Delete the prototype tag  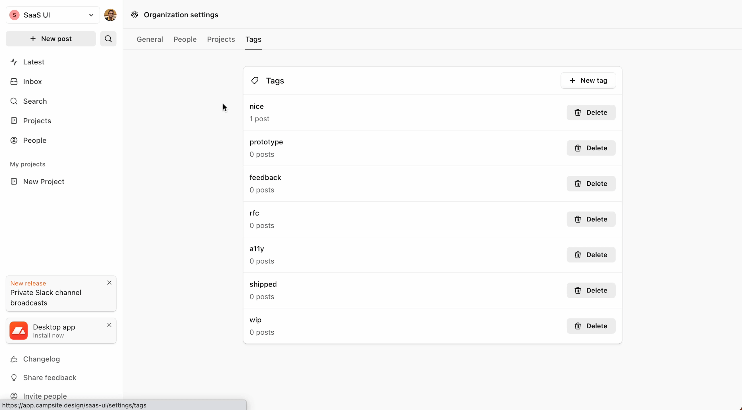coord(591,148)
